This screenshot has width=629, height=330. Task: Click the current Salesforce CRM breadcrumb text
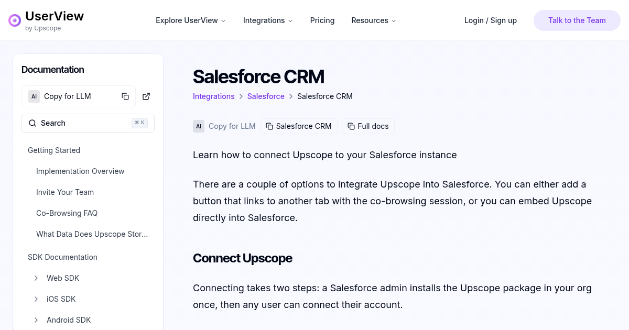[x=325, y=96]
